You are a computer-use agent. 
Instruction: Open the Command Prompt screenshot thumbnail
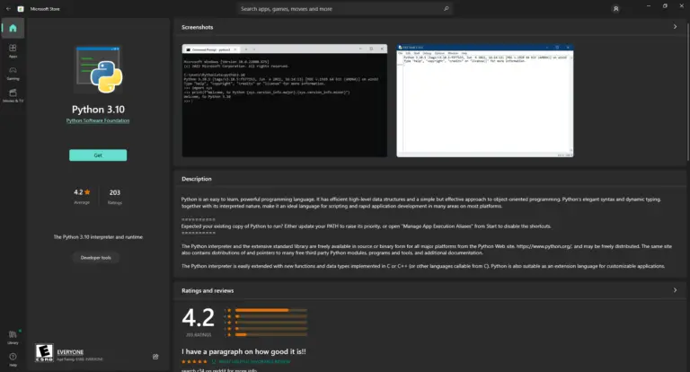pos(285,101)
